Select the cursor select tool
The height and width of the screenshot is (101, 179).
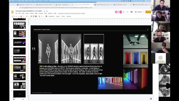[31, 16]
